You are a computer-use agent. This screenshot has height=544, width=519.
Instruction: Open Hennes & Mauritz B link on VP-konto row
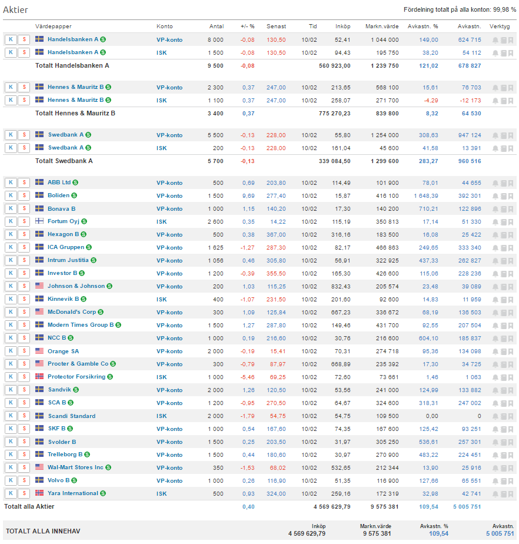click(75, 87)
